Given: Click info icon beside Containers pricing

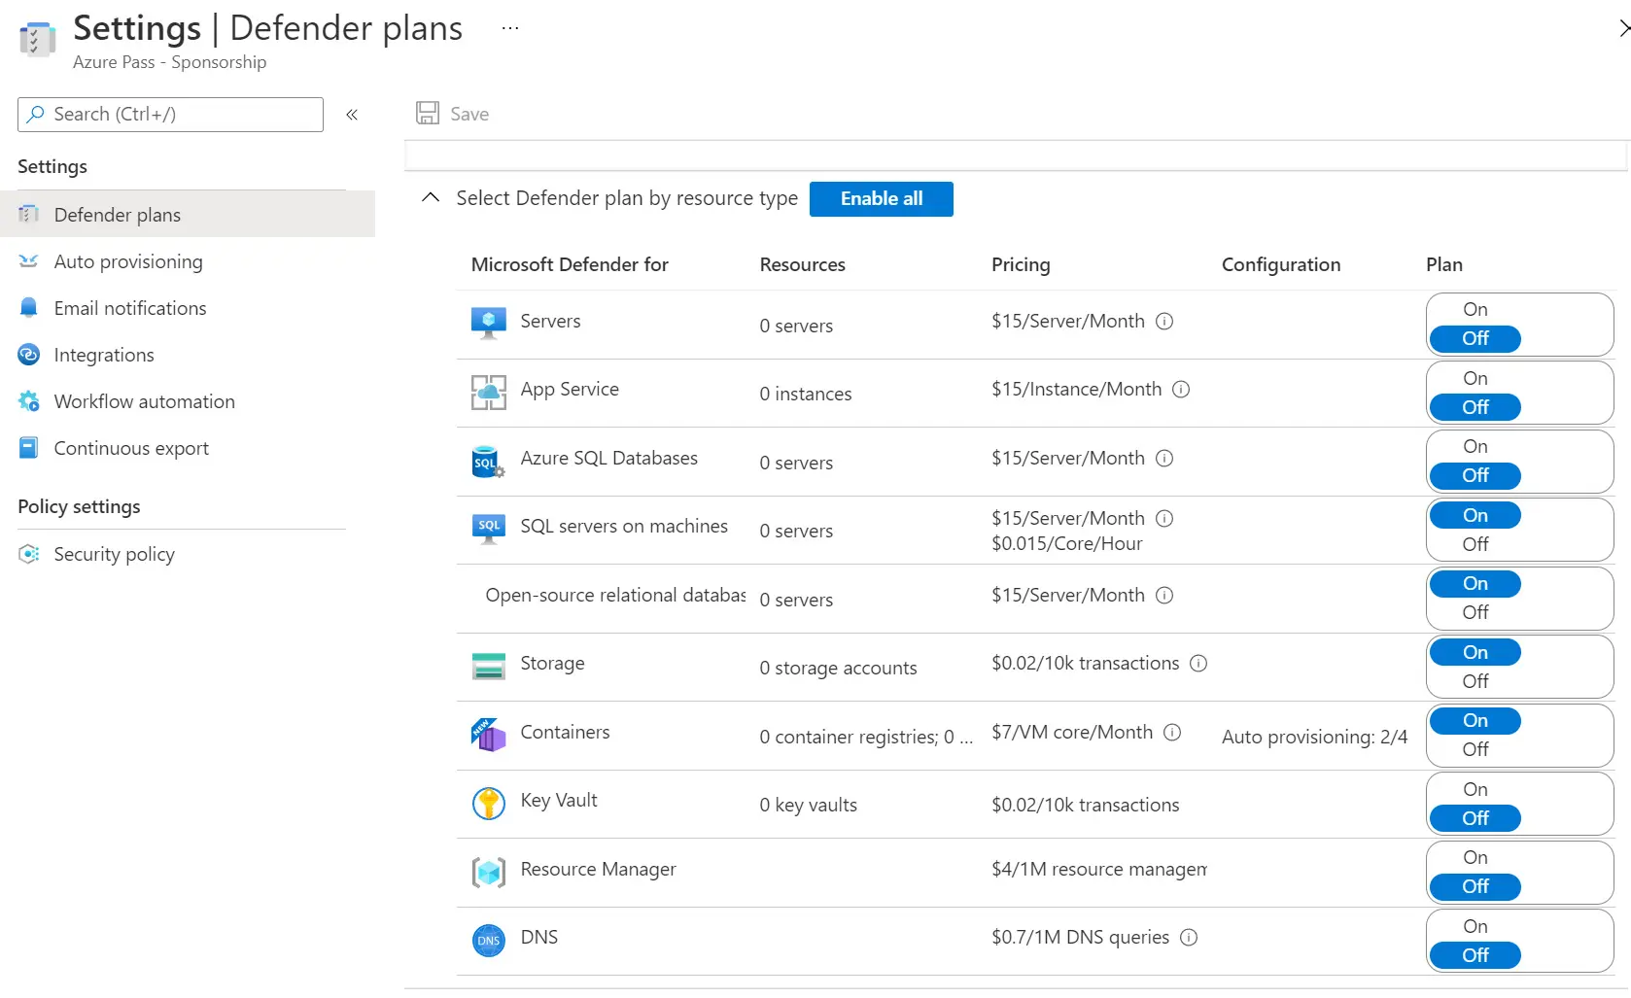Looking at the screenshot, I should click(1172, 732).
